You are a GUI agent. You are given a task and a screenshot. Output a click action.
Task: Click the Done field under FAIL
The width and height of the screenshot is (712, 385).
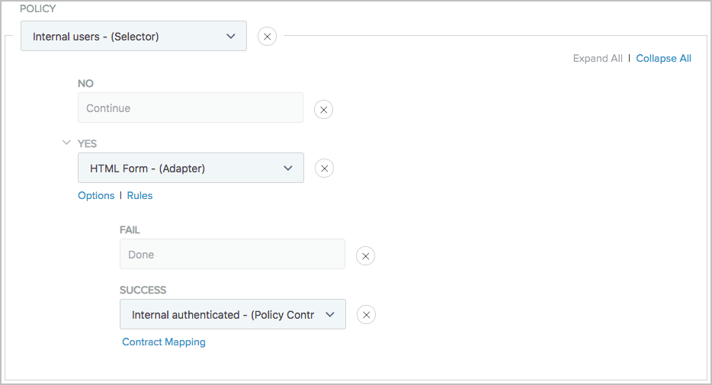(232, 255)
